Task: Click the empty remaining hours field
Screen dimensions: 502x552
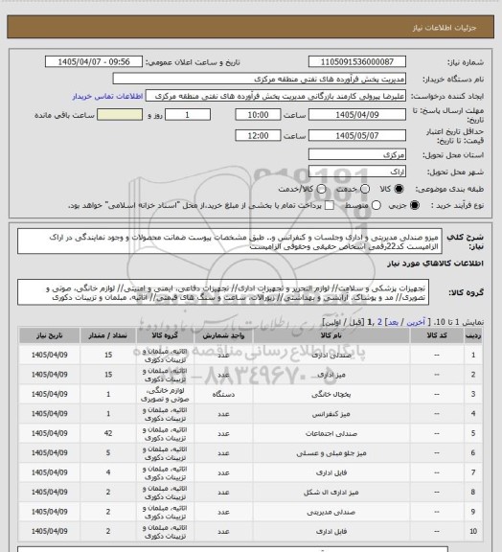Action: (x=120, y=115)
